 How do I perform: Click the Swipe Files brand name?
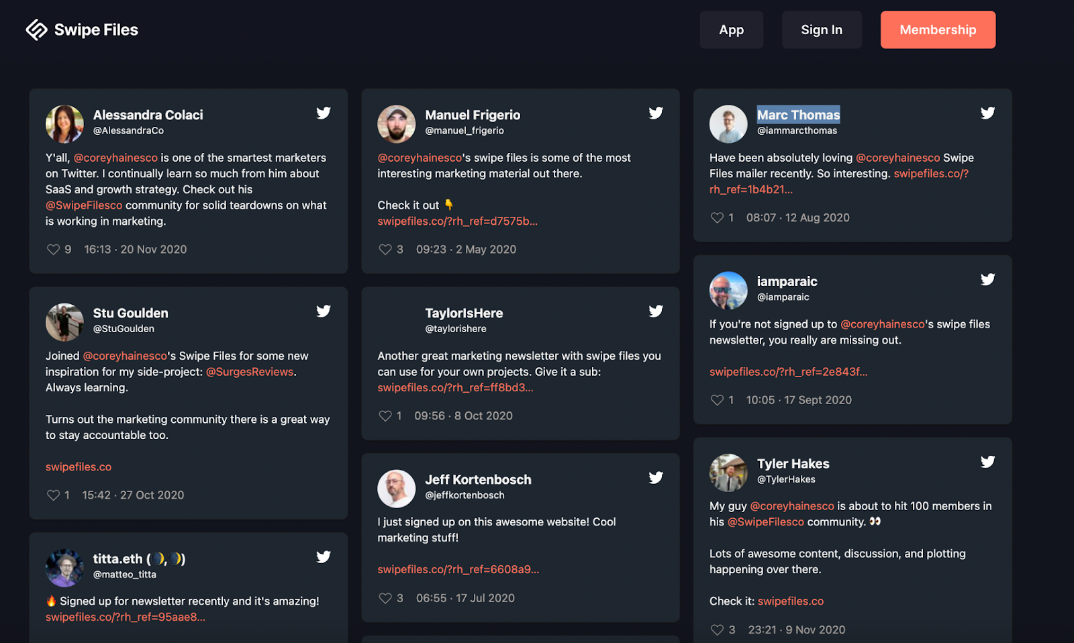point(96,30)
